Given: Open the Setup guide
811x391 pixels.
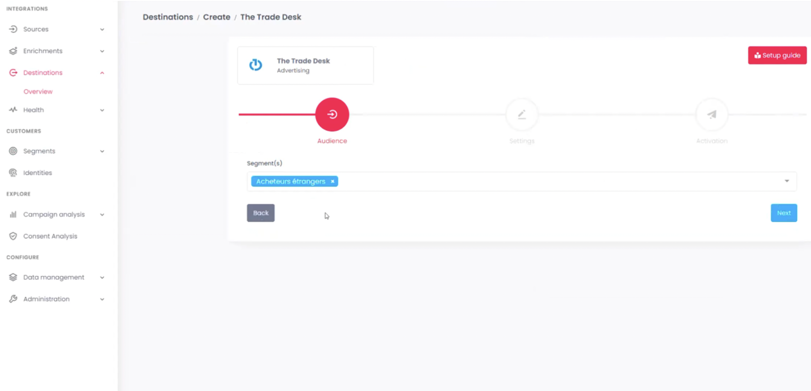Looking at the screenshot, I should point(777,55).
